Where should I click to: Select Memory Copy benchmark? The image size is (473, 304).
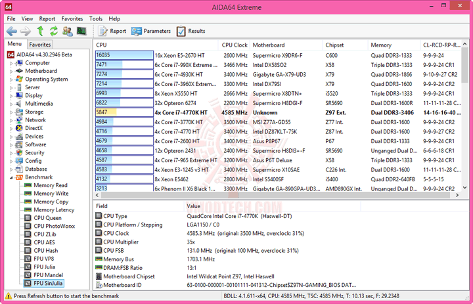click(51, 202)
